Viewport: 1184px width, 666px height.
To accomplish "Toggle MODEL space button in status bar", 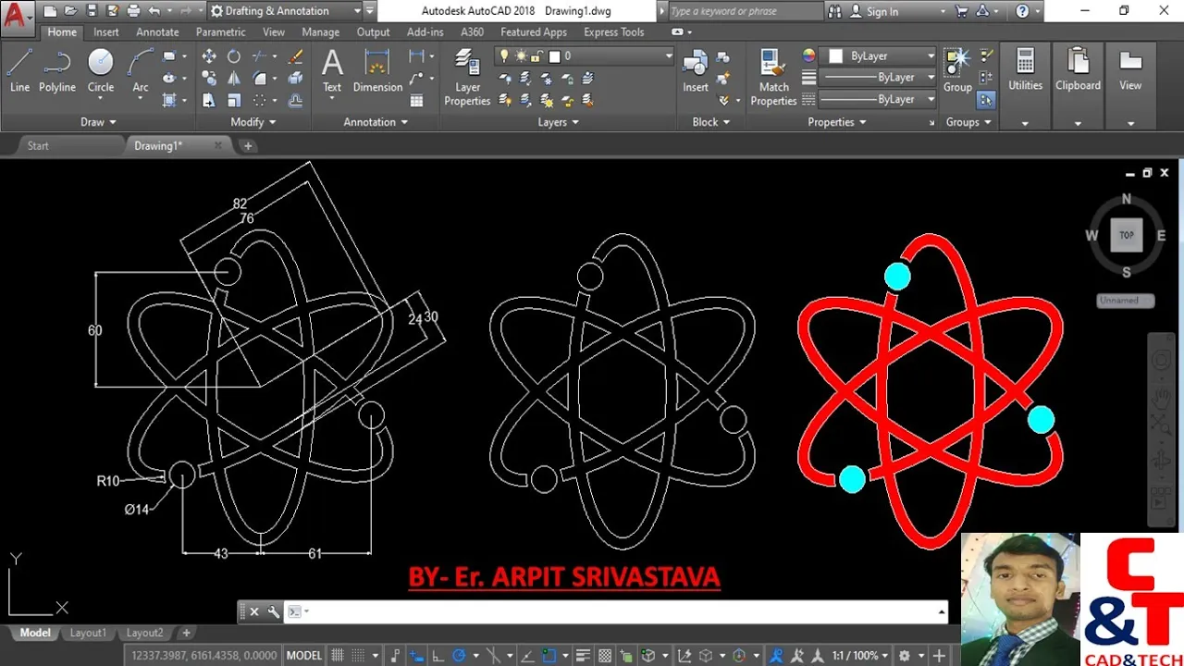I will tap(304, 655).
